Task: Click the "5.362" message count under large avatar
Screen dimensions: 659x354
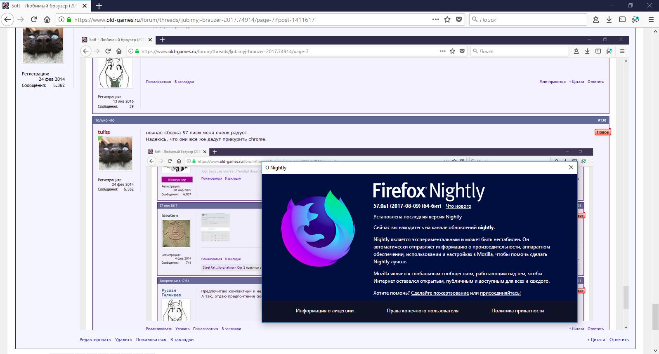Action: [x=59, y=85]
